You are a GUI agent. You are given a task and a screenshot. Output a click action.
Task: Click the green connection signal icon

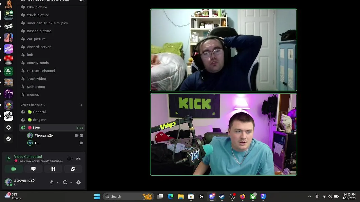pyautogui.click(x=8, y=159)
